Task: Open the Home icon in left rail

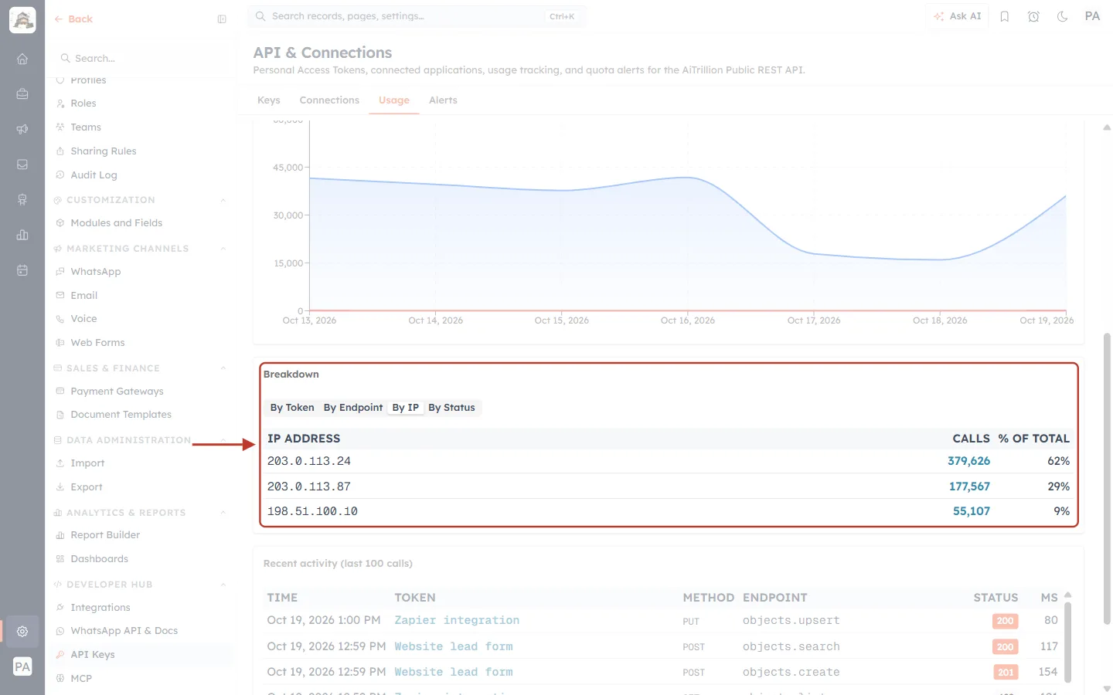Action: (x=22, y=59)
